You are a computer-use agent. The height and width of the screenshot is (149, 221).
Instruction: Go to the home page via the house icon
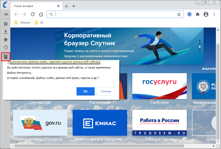pos(41,14)
